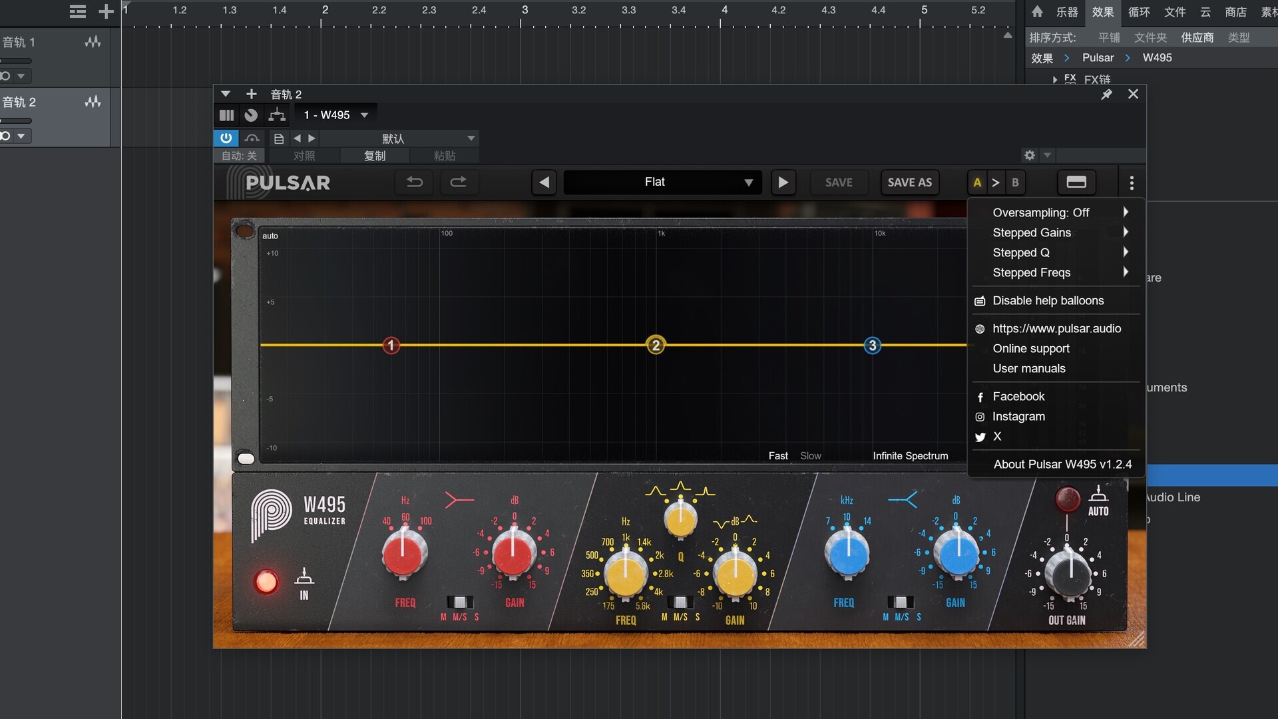Image resolution: width=1278 pixels, height=719 pixels.
Task: Open the plugin window menu triangle beside 音轨 2
Action: 226,94
